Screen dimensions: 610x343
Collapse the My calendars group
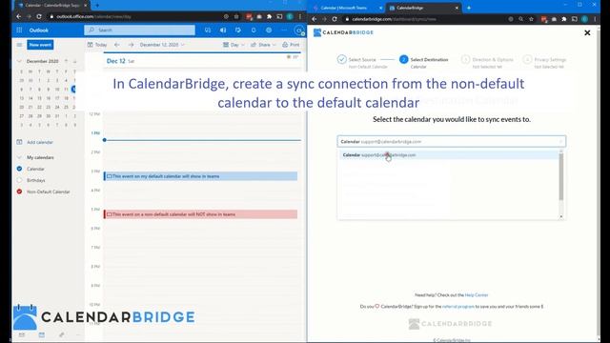19,157
